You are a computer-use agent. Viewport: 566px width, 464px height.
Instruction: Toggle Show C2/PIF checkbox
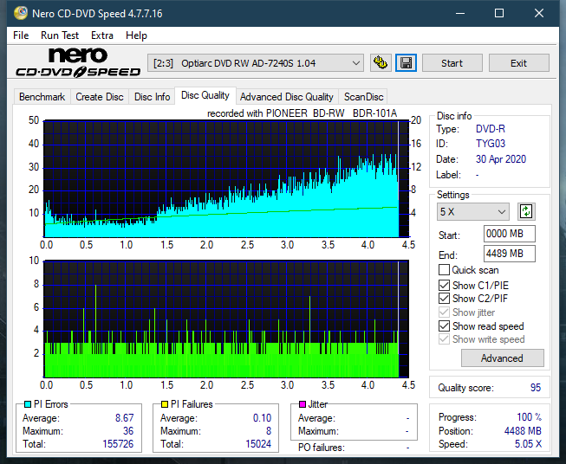(x=444, y=299)
